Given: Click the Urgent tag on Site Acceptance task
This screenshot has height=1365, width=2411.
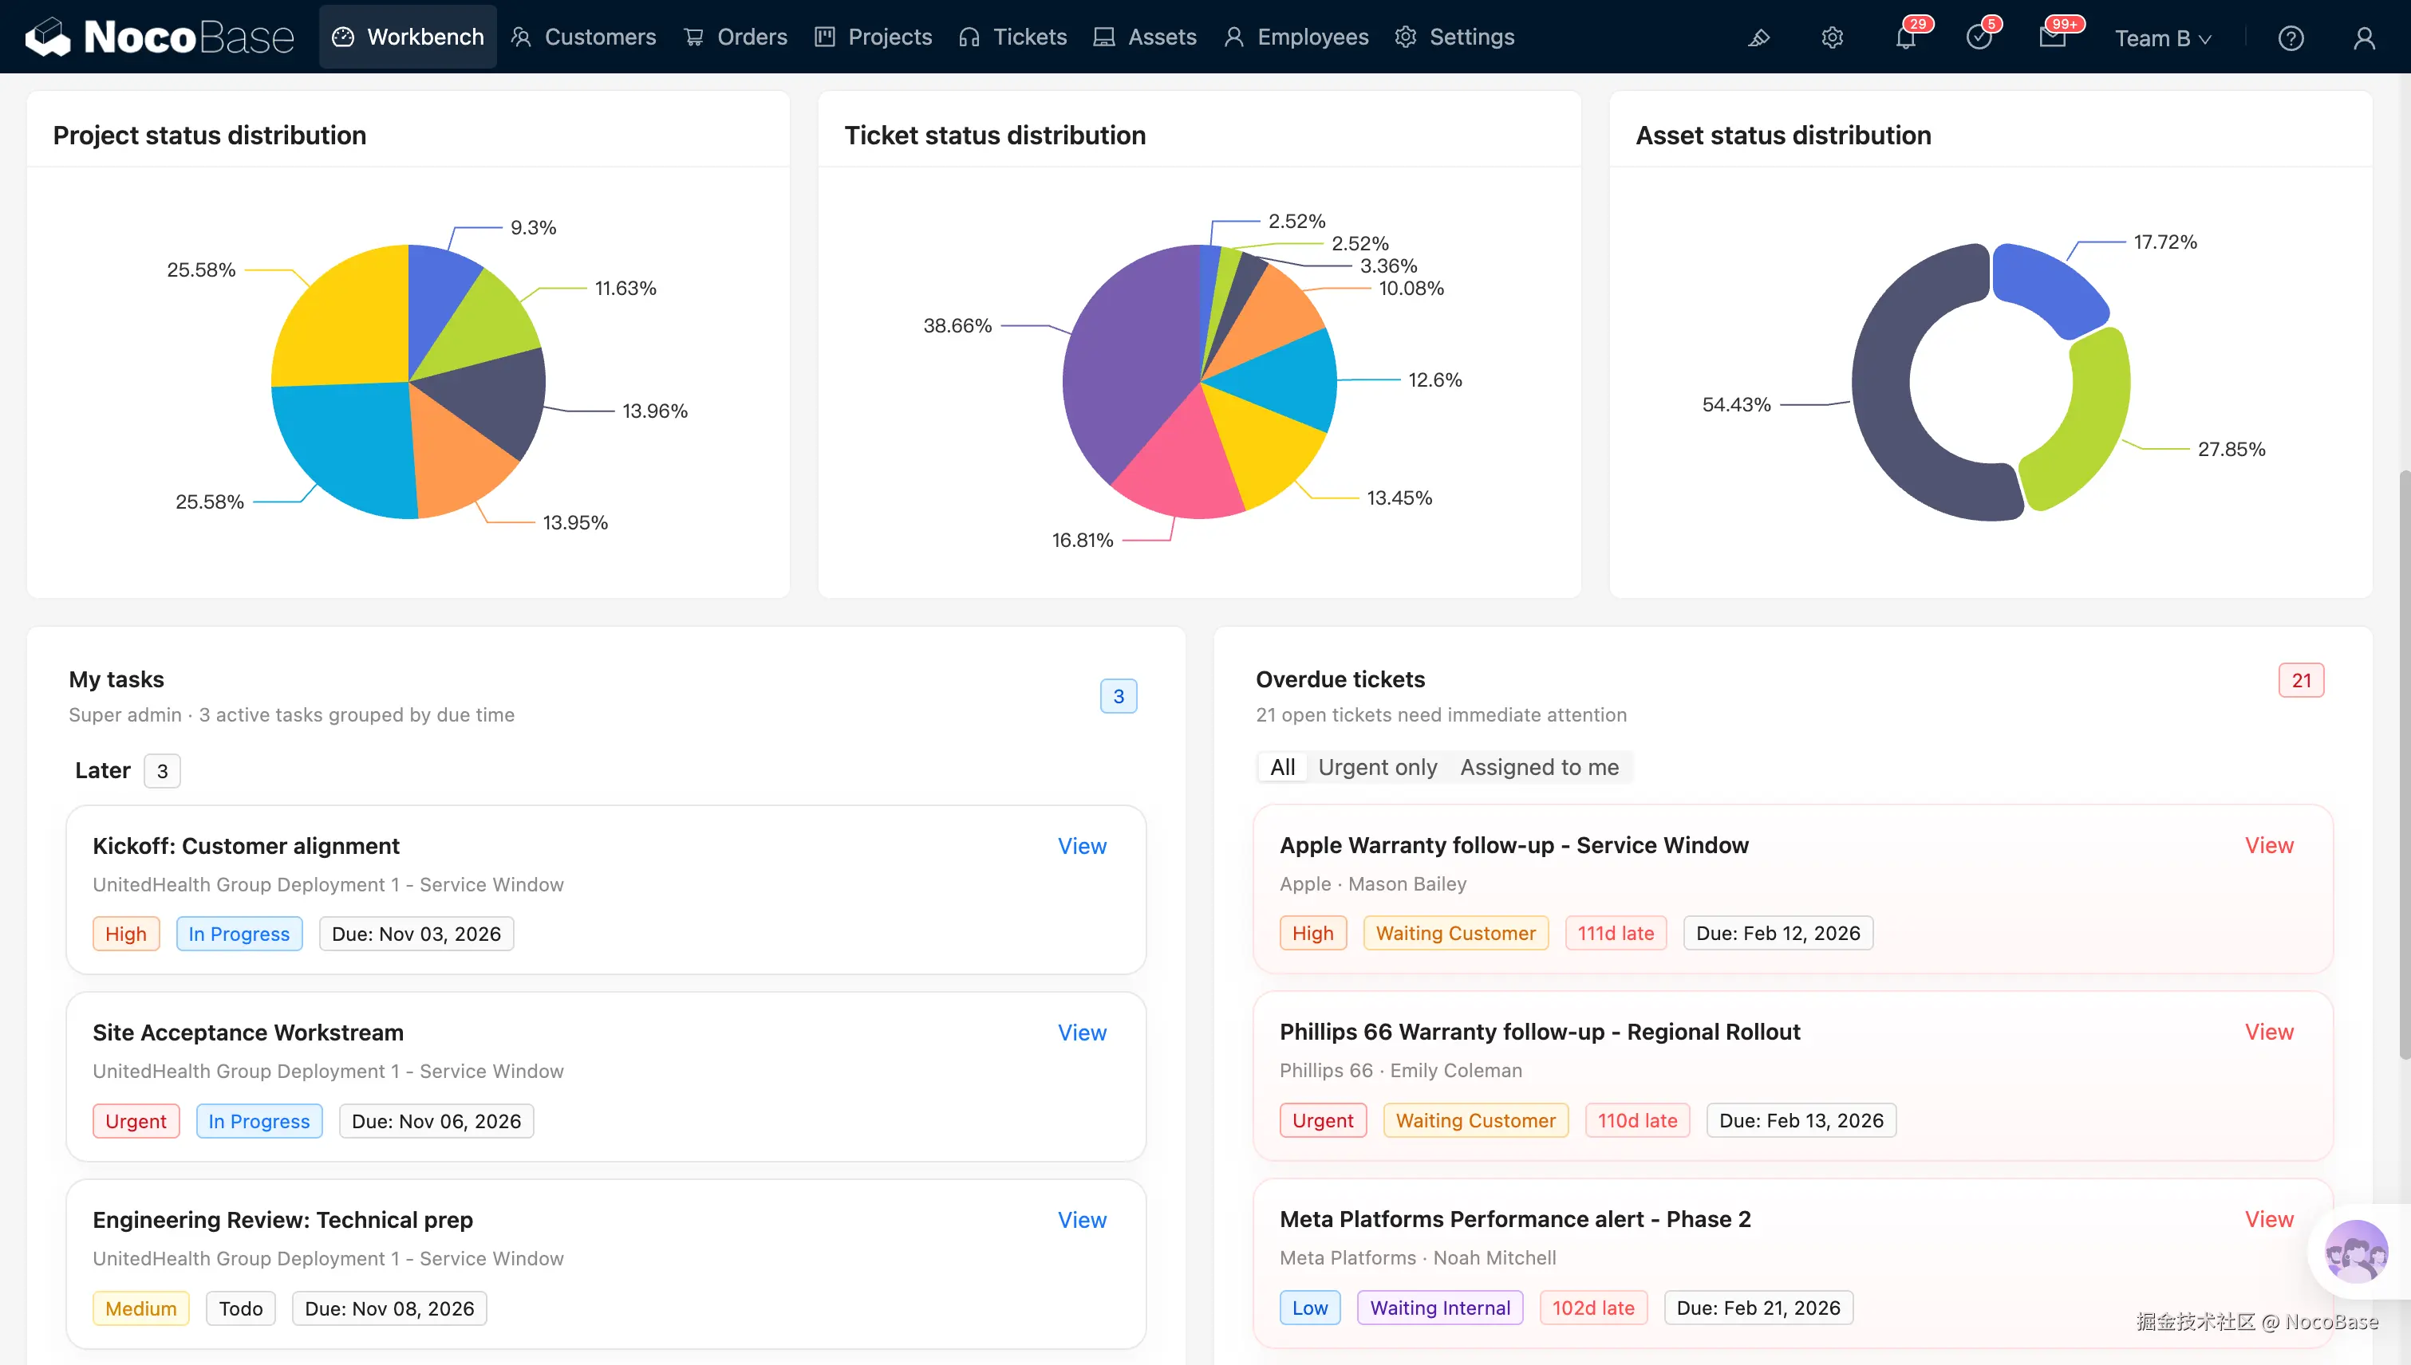Looking at the screenshot, I should (x=136, y=1121).
